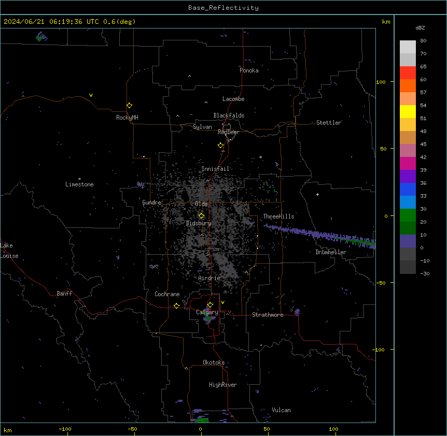The width and height of the screenshot is (447, 436).
Task: Click the Strathmore label
Action: 268,315
